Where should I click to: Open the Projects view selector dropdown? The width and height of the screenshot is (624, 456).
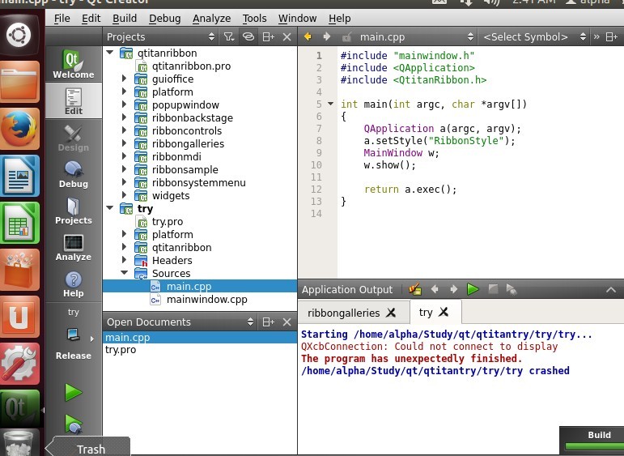[x=161, y=36]
